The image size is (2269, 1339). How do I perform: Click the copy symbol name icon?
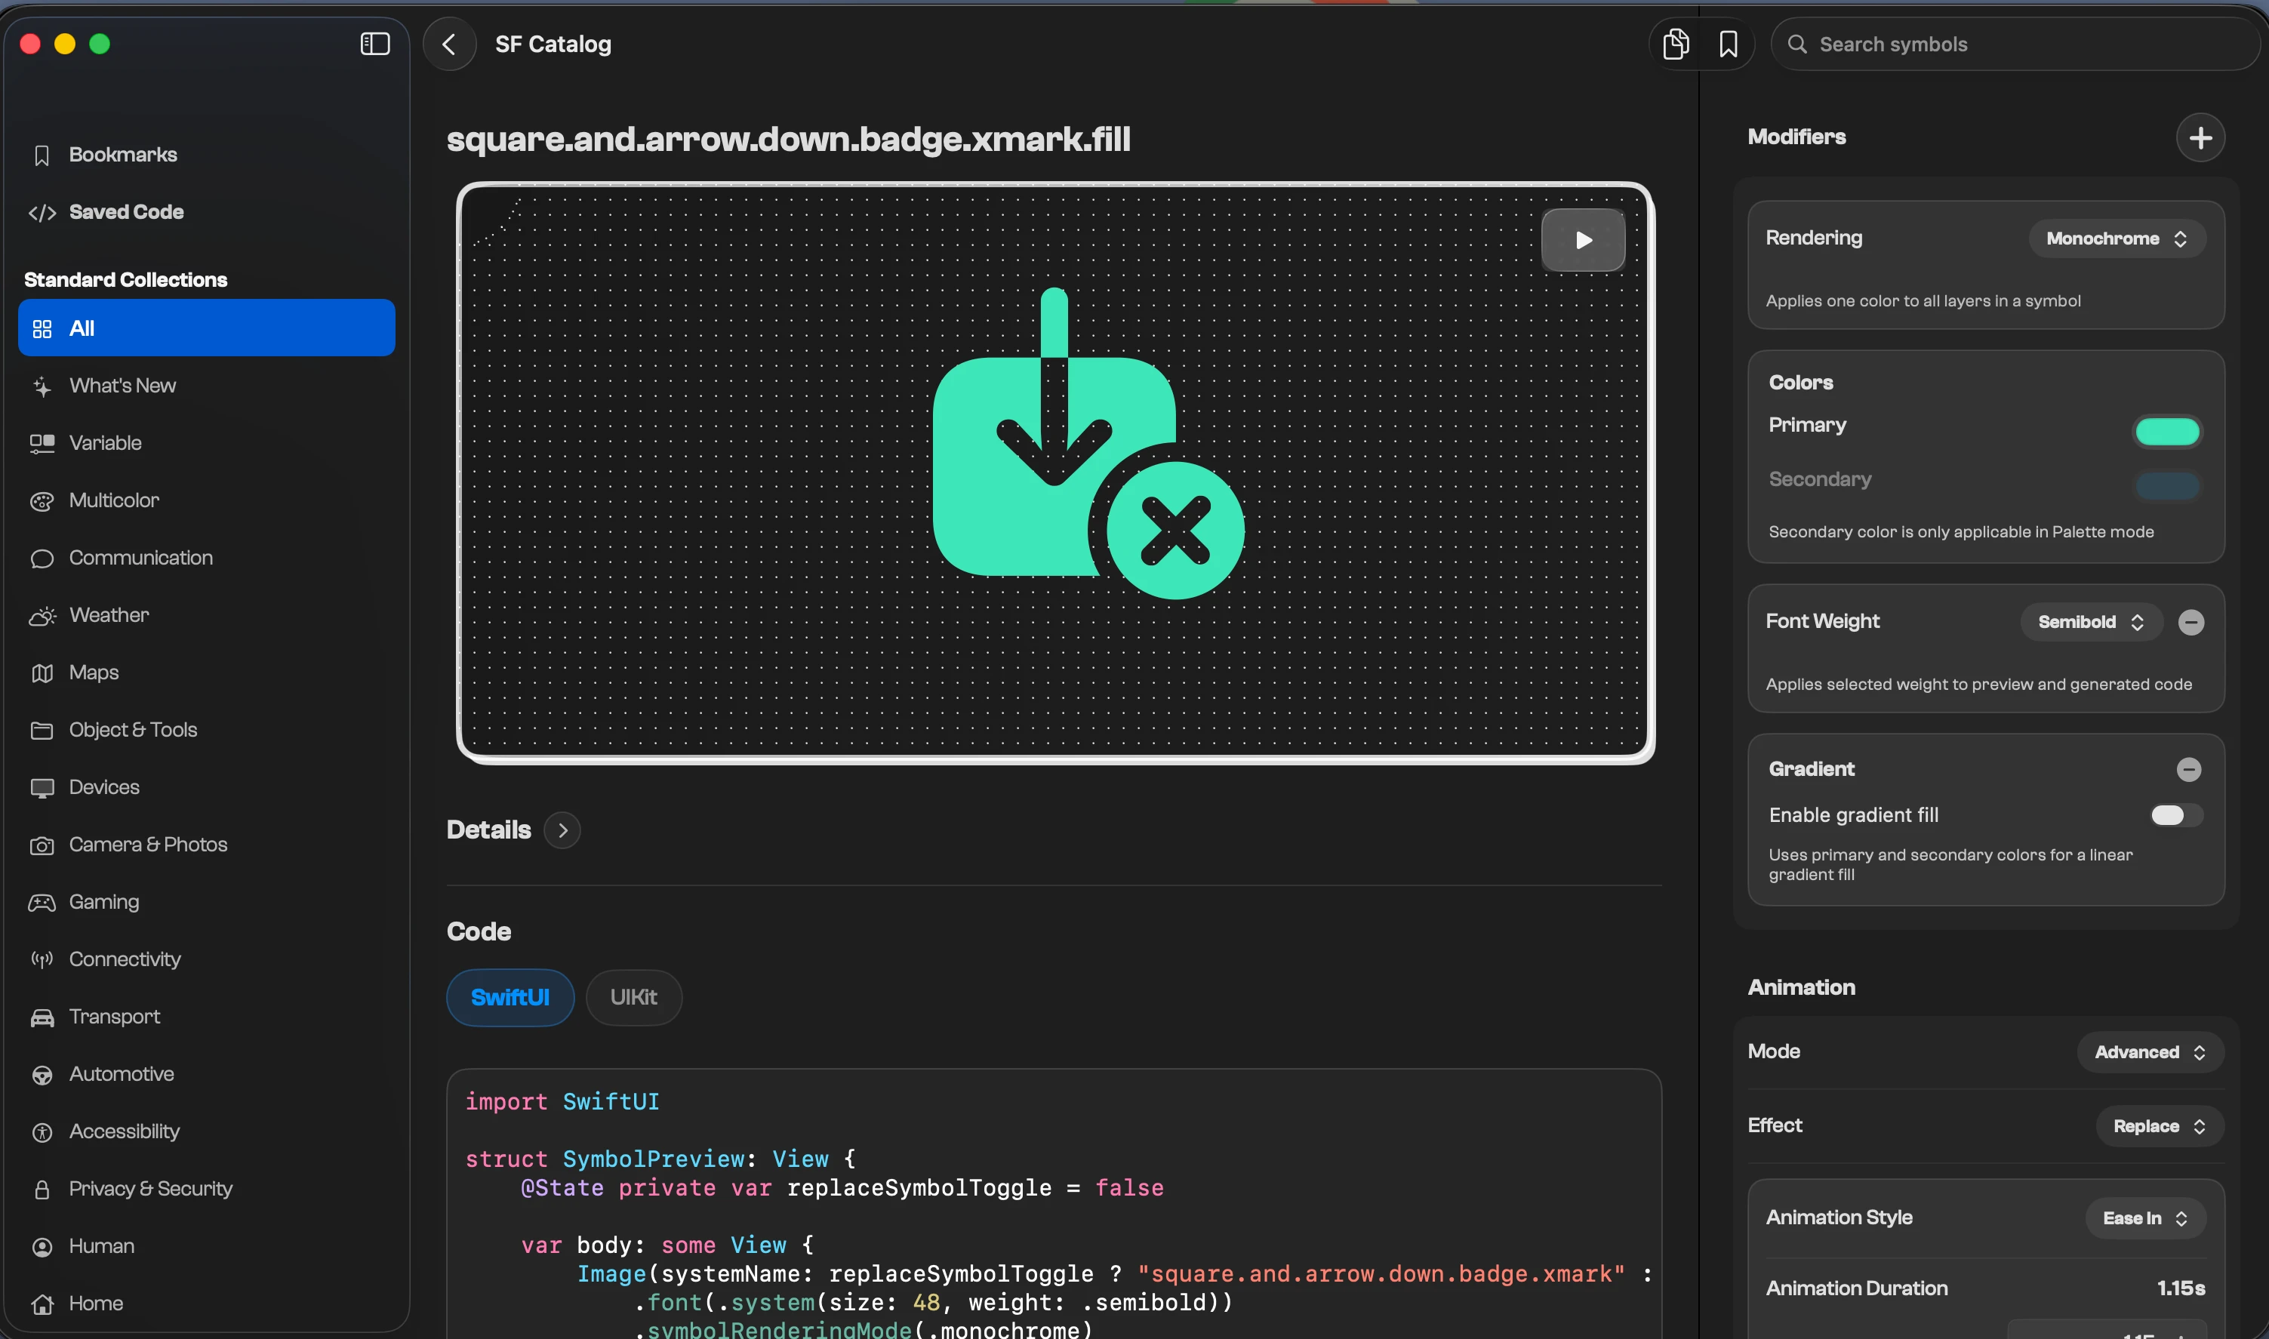pos(1676,45)
